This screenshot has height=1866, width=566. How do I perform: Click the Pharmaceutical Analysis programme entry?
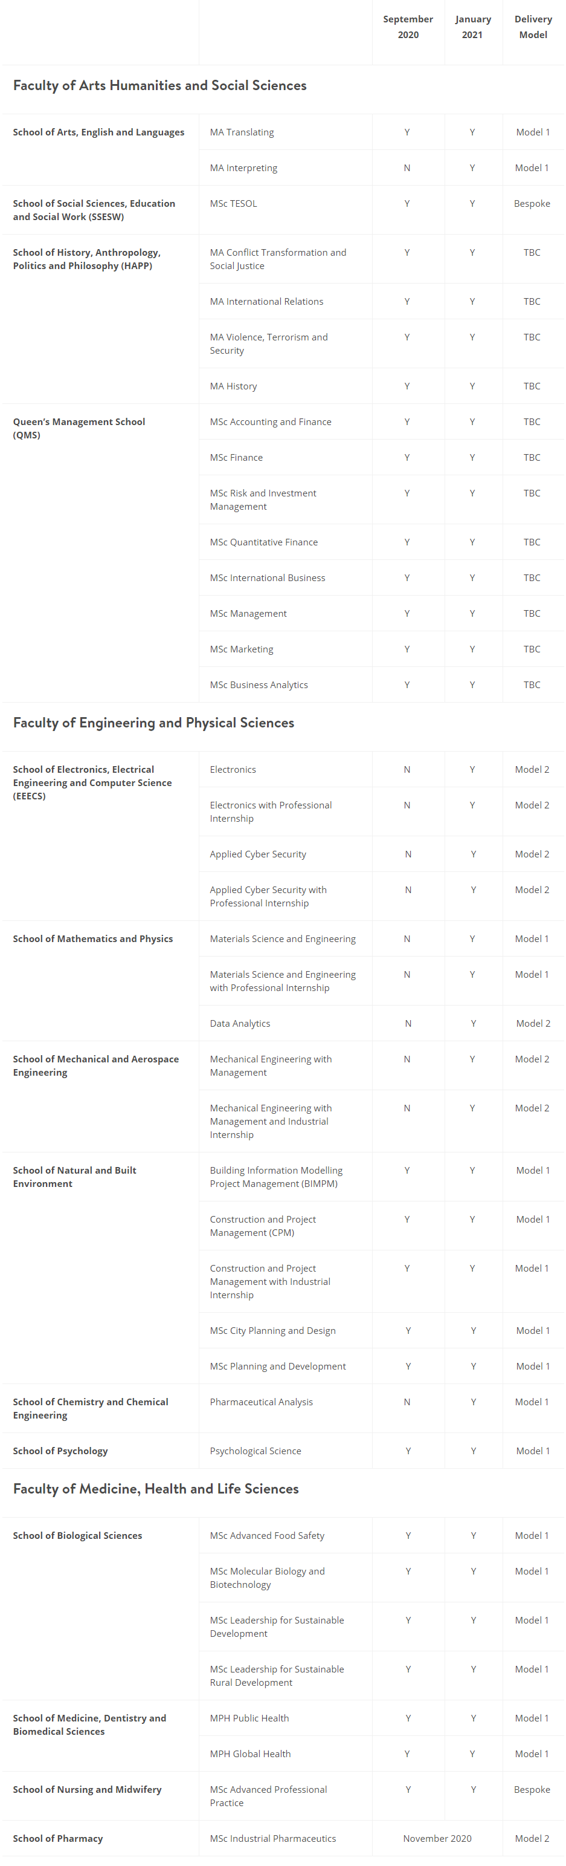262,1402
